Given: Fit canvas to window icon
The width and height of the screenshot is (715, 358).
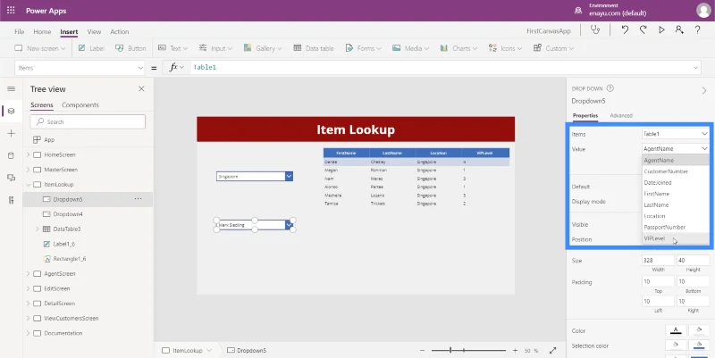Looking at the screenshot, I should coord(552,351).
